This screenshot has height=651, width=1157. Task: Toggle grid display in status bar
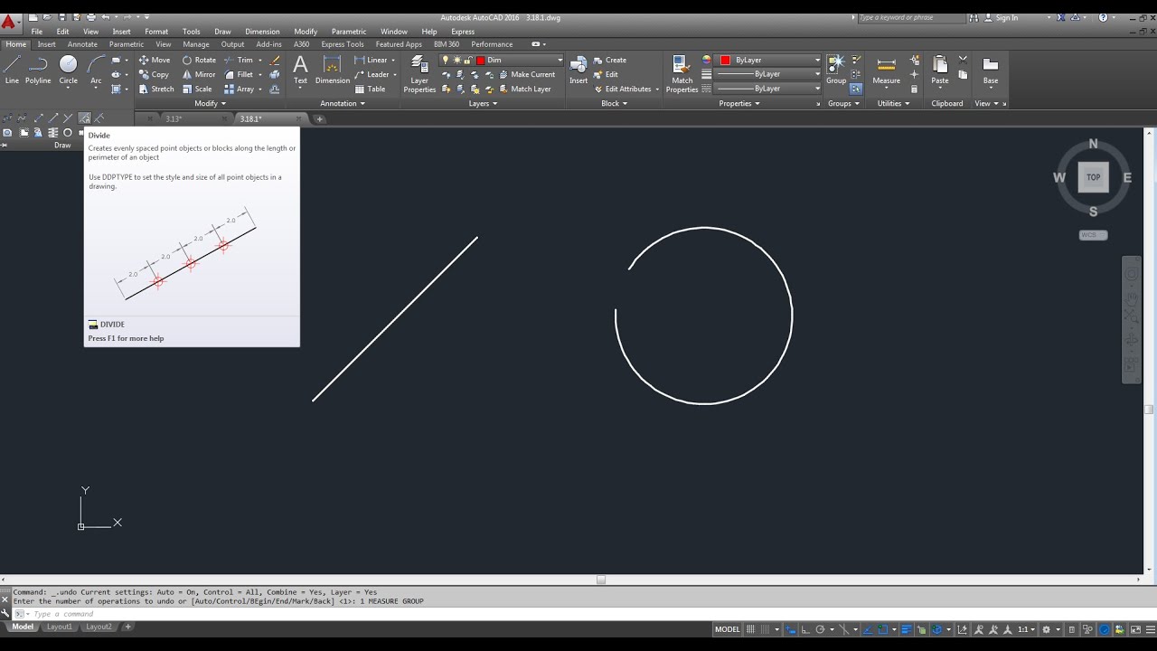[750, 629]
